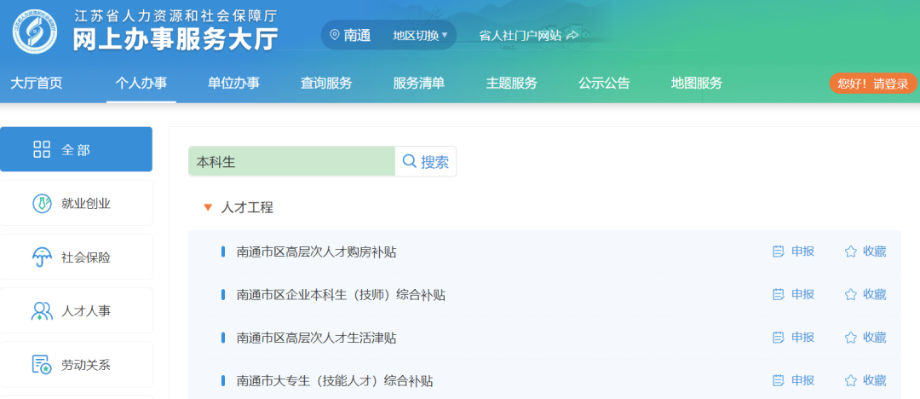Click the location pin icon beside 南通
The height and width of the screenshot is (399, 920).
[x=334, y=35]
